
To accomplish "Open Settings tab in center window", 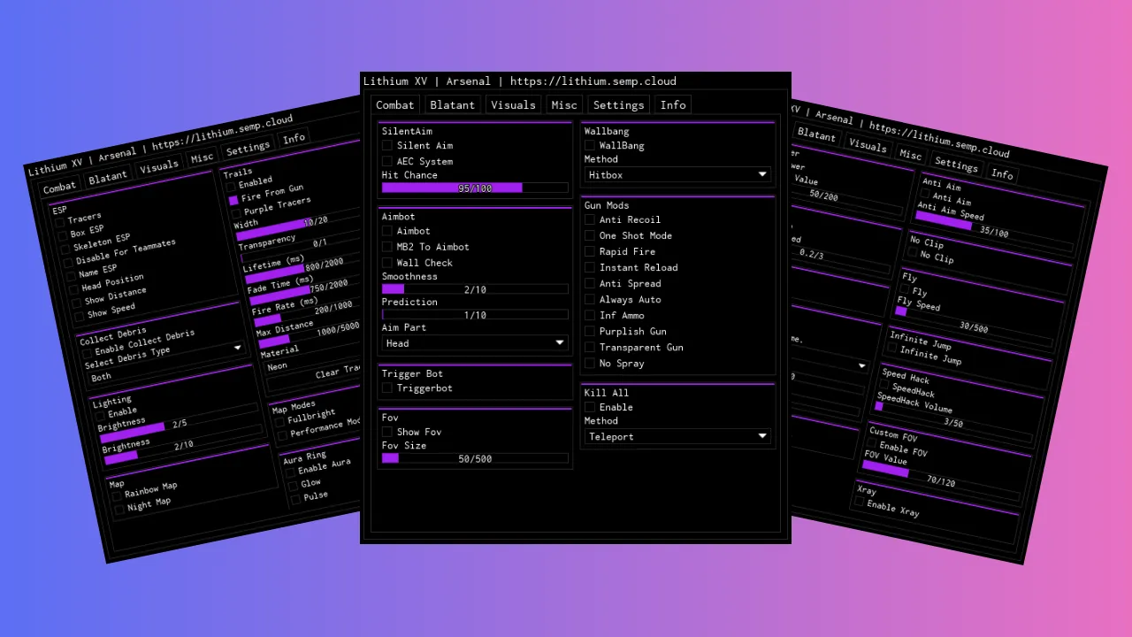I will pos(618,105).
